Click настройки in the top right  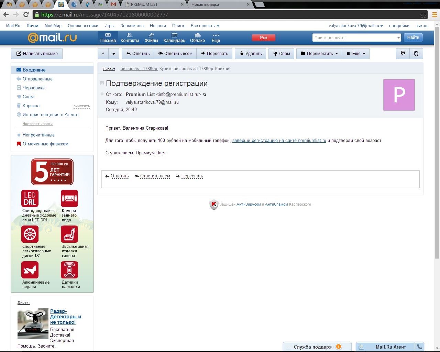click(399, 26)
